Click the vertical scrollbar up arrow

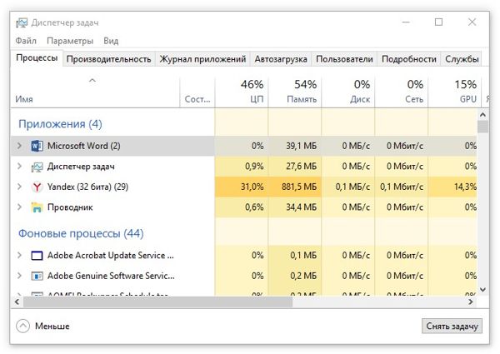coord(482,115)
